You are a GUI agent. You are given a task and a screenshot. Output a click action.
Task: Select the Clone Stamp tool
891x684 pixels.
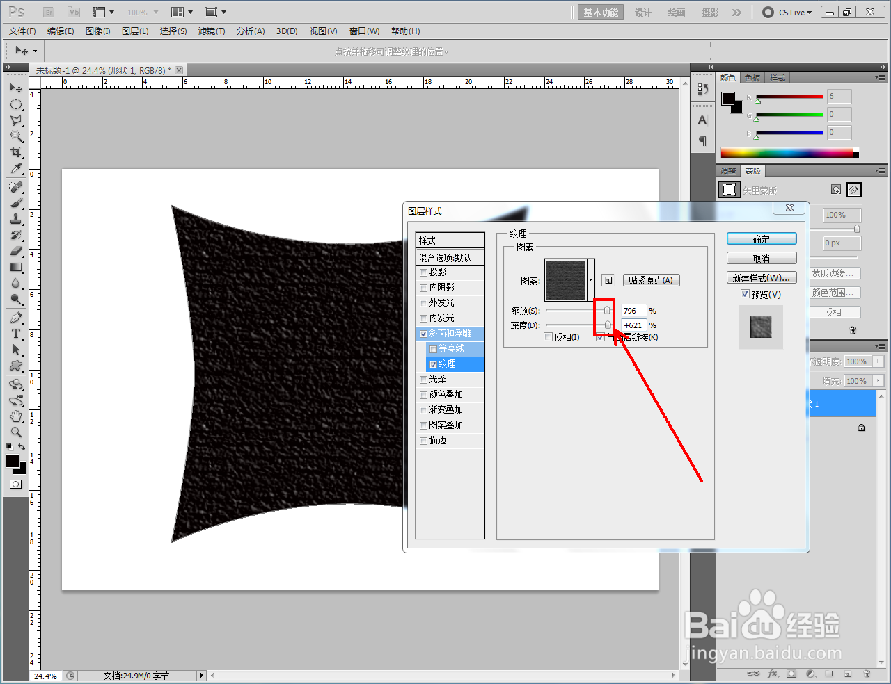tap(16, 219)
